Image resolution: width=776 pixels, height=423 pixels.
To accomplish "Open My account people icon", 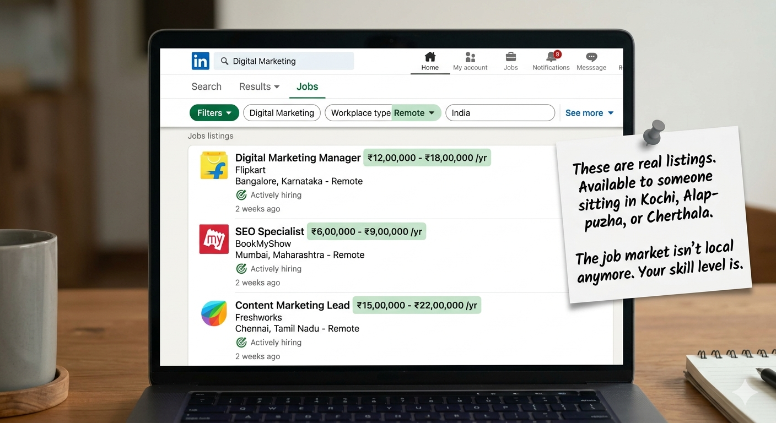I will [x=470, y=57].
